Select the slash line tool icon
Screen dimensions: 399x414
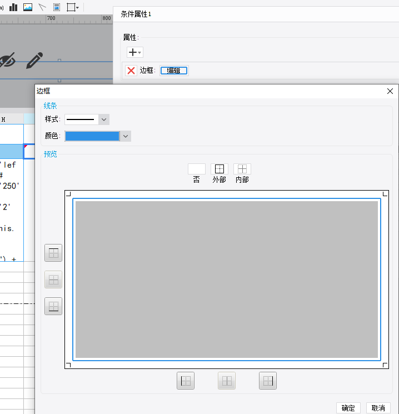(42, 7)
